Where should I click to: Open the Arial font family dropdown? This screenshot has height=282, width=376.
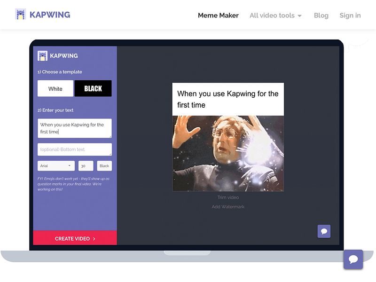[55, 165]
